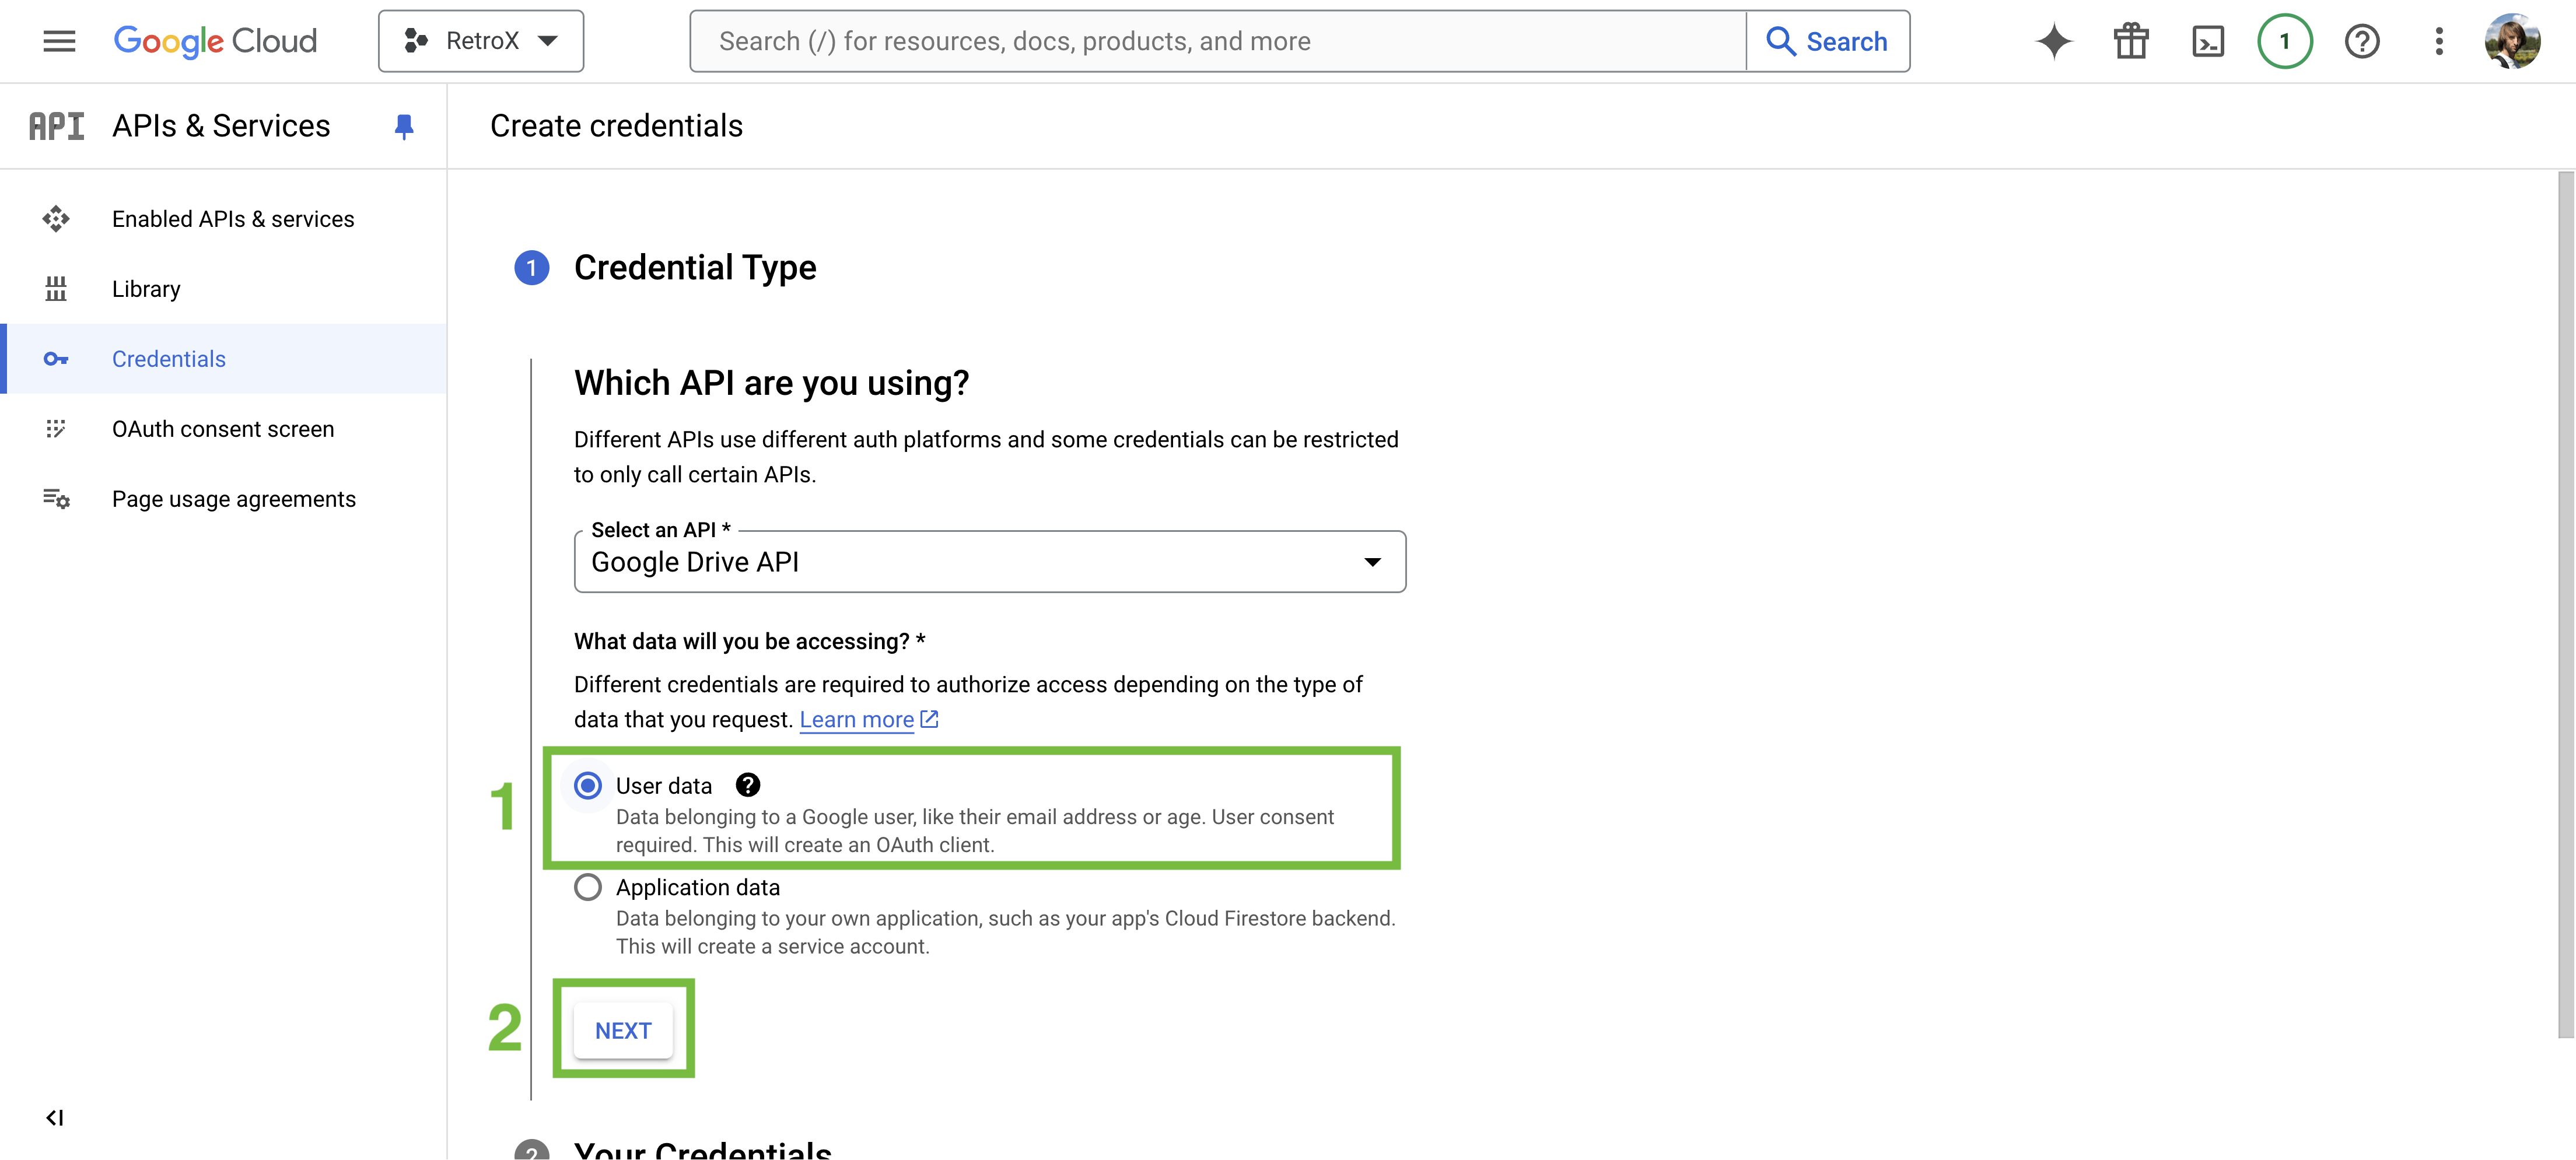
Task: Click the Credential Type step heading
Action: click(695, 268)
